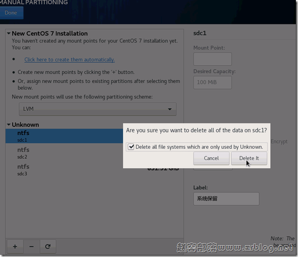Toggle 'Delete all file systems' checkbox
The image size is (298, 257).
[x=131, y=147]
